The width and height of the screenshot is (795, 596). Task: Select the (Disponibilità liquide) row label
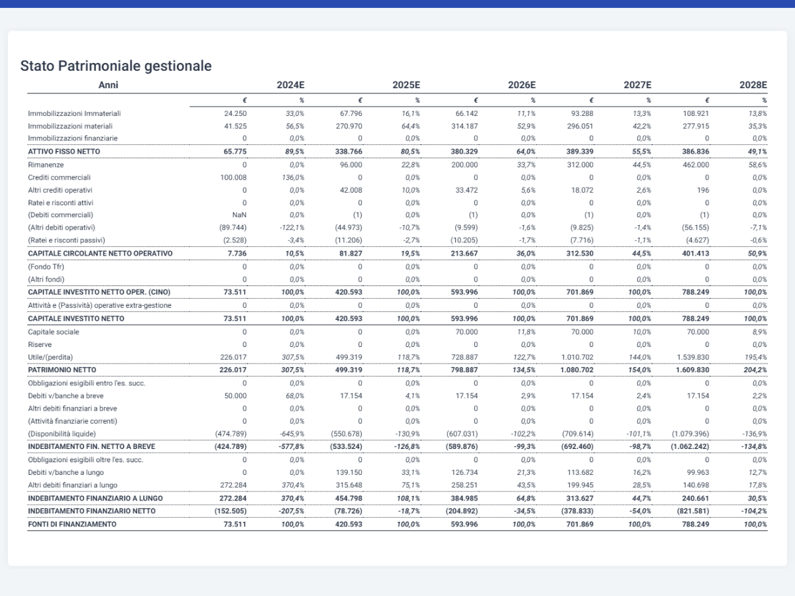tap(62, 434)
